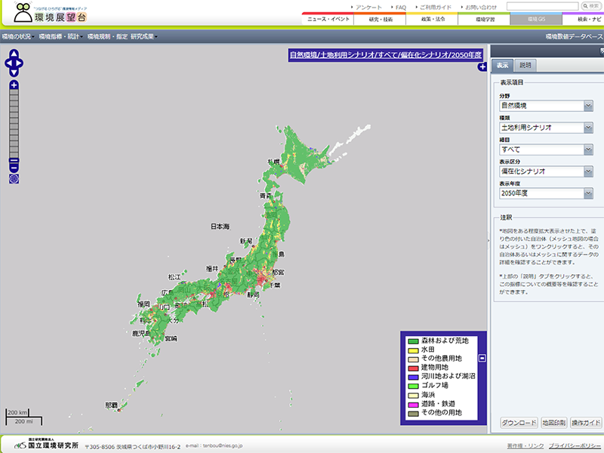Viewport: 604px width, 453px height.
Task: Click the yellow 水田 legend swatch
Action: [413, 350]
